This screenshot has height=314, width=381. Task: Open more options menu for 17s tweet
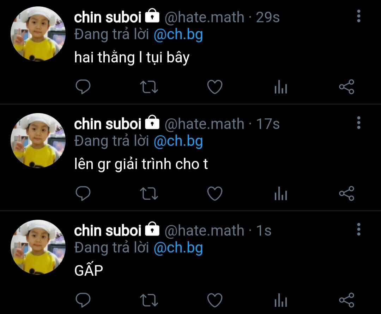pos(359,123)
